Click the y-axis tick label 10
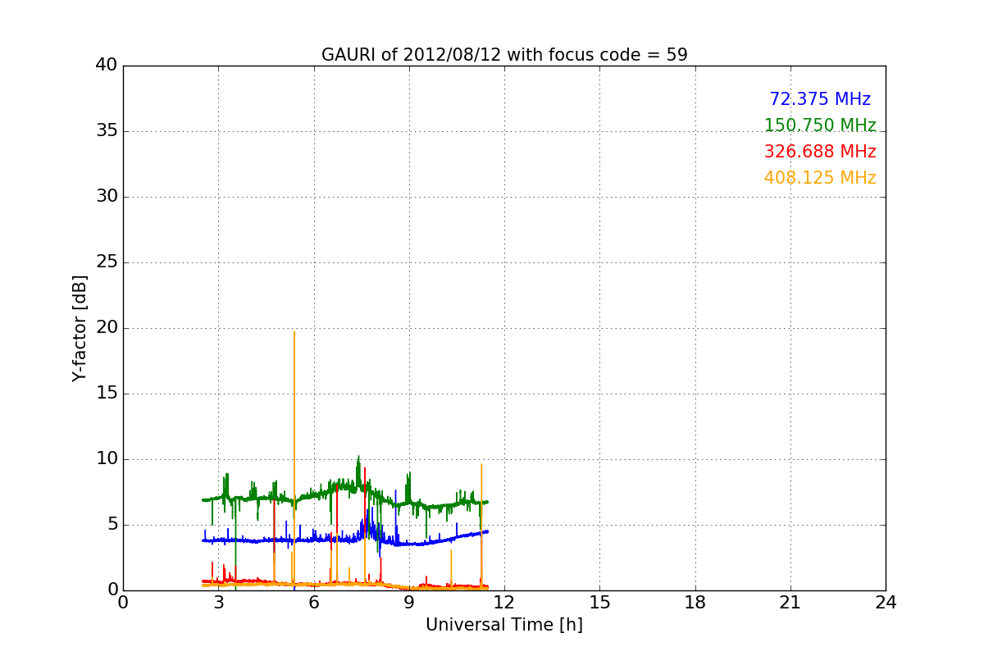 [x=107, y=459]
